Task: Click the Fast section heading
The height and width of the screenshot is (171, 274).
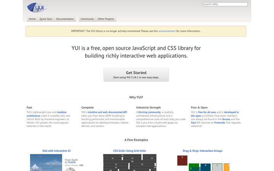Action: point(29,108)
